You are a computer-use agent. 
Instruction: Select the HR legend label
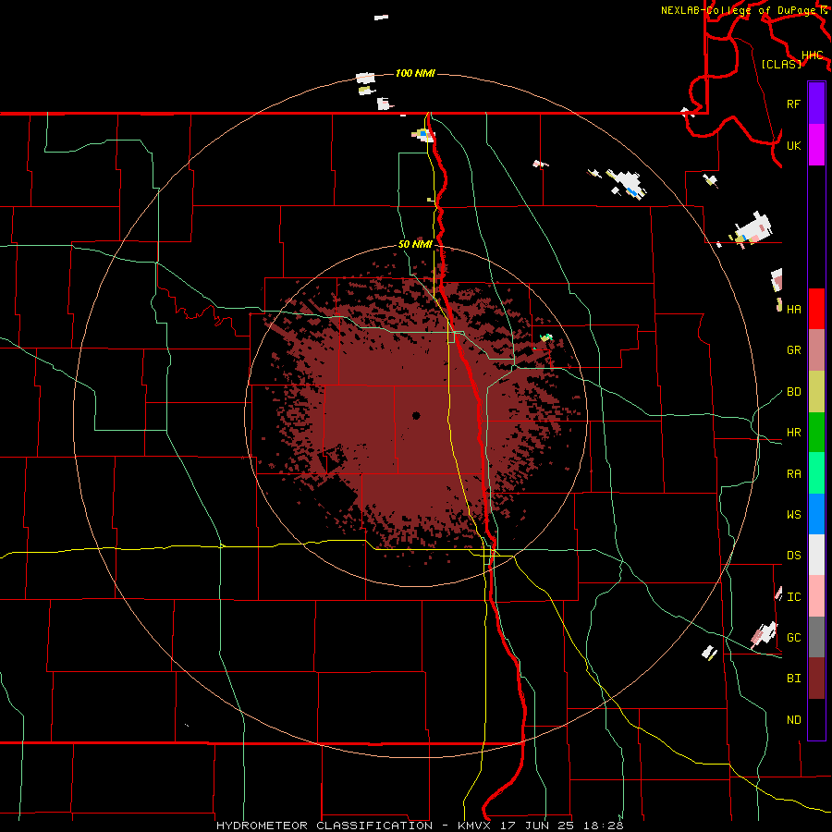click(793, 433)
